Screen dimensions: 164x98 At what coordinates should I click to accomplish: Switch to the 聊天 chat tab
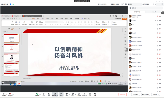click(130, 4)
